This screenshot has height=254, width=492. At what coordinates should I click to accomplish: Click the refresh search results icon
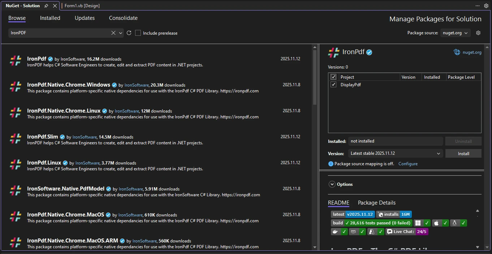pos(129,33)
